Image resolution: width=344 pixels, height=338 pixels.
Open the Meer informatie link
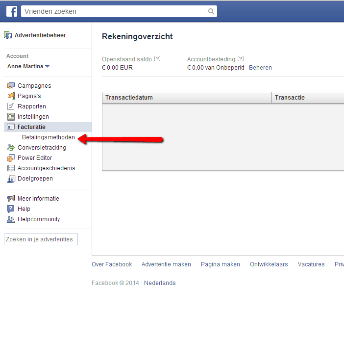click(x=38, y=199)
